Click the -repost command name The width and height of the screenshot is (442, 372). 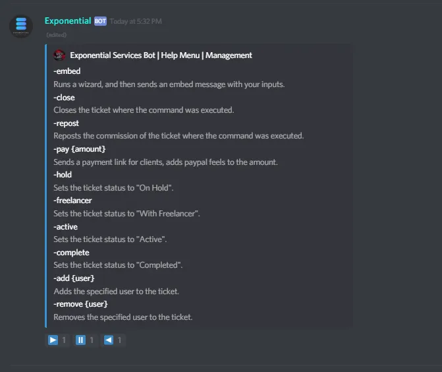[x=67, y=123]
